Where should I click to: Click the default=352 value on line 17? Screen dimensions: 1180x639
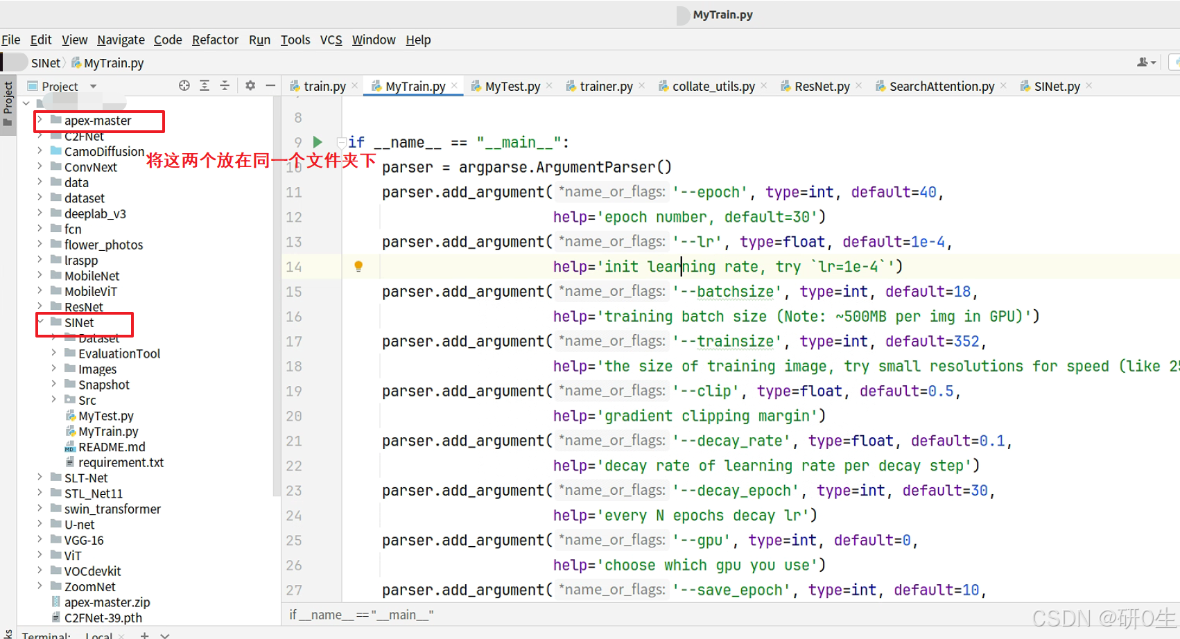tap(932, 341)
